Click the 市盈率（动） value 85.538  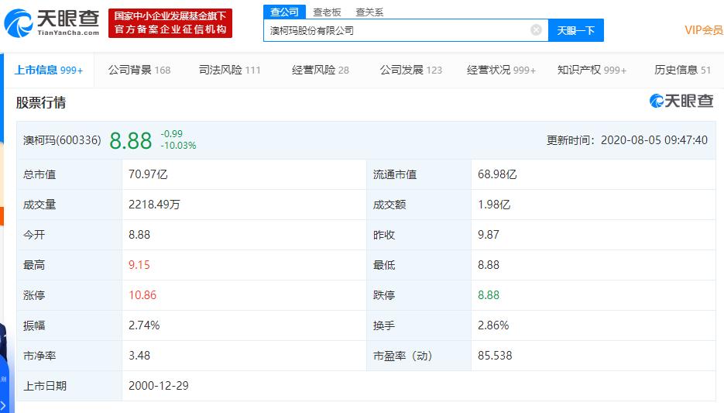coord(495,355)
